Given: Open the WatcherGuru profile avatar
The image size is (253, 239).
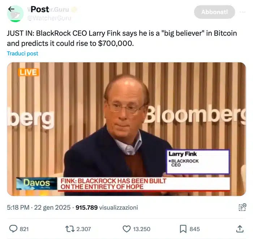Looking at the screenshot, I should click(15, 14).
